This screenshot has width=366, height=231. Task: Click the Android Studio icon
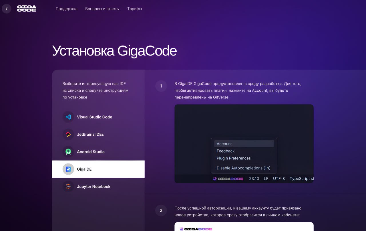tap(68, 152)
